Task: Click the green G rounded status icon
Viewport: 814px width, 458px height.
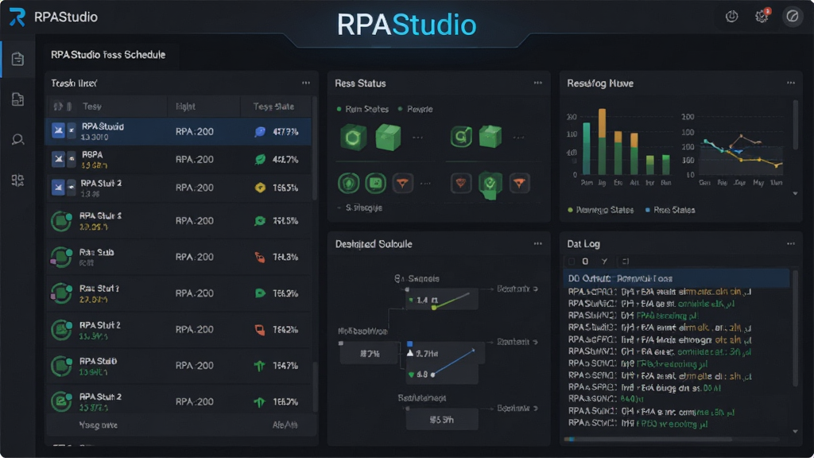Action: 461,137
